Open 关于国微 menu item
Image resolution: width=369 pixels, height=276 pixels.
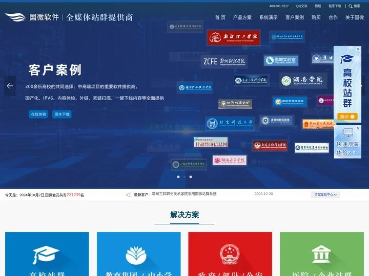point(355,17)
